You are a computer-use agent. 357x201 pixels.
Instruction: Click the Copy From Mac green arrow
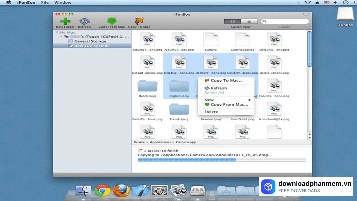click(112, 21)
